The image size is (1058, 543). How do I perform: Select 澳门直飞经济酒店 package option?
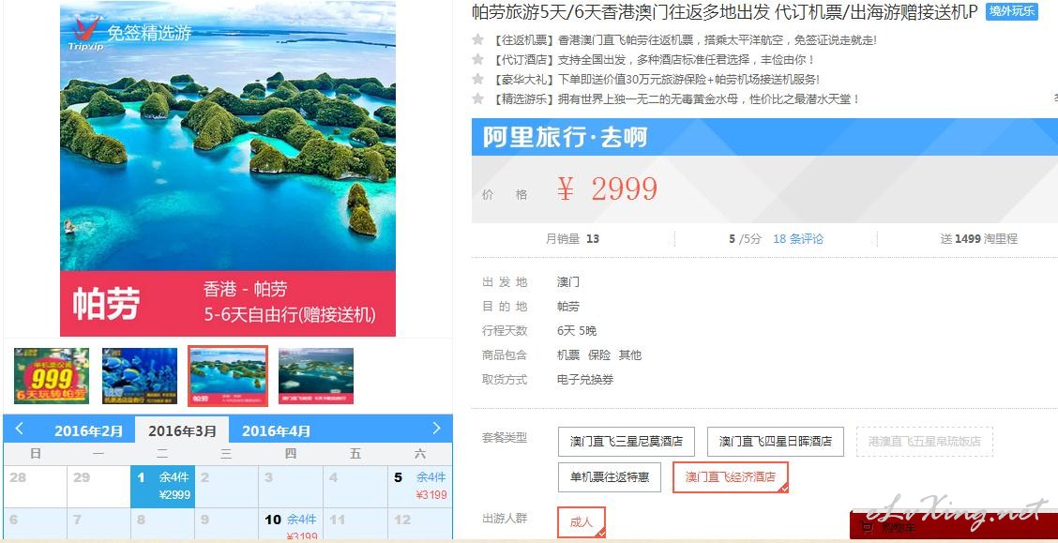click(731, 477)
